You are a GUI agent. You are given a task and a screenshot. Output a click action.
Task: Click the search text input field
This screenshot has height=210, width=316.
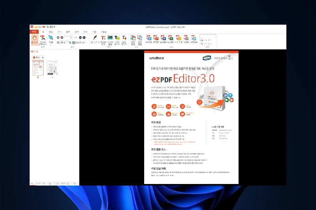[x=208, y=36]
